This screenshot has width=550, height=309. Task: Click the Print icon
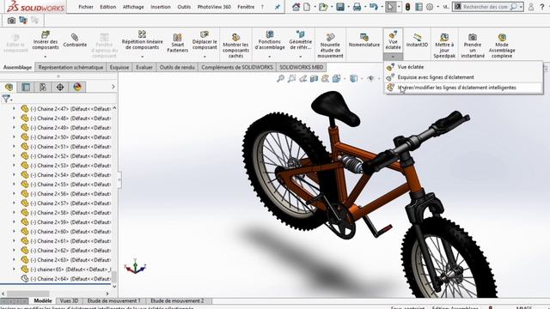(357, 7)
